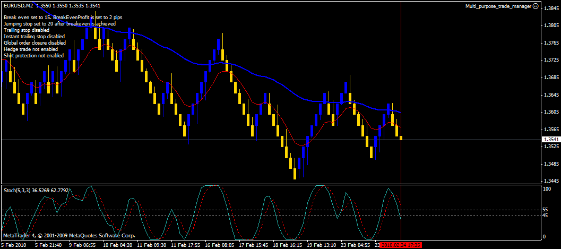Click the 1.3525 price scale label
Image resolution: width=561 pixels, height=249 pixels.
[x=550, y=147]
